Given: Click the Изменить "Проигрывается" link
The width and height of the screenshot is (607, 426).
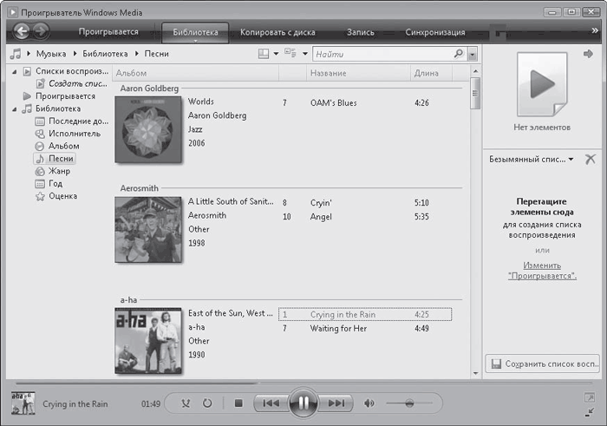Looking at the screenshot, I should pos(542,270).
